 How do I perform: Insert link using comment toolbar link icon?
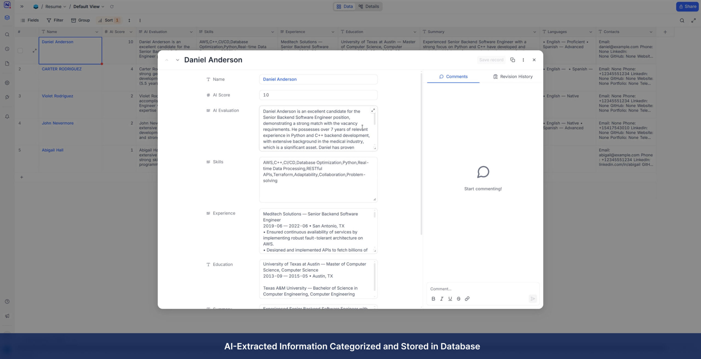point(467,299)
